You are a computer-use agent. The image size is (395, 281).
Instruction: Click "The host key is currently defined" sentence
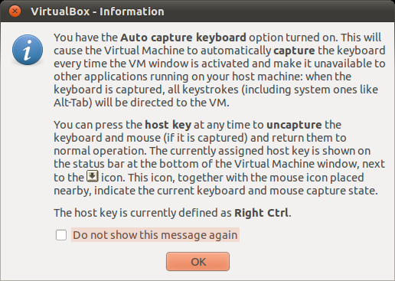(172, 213)
